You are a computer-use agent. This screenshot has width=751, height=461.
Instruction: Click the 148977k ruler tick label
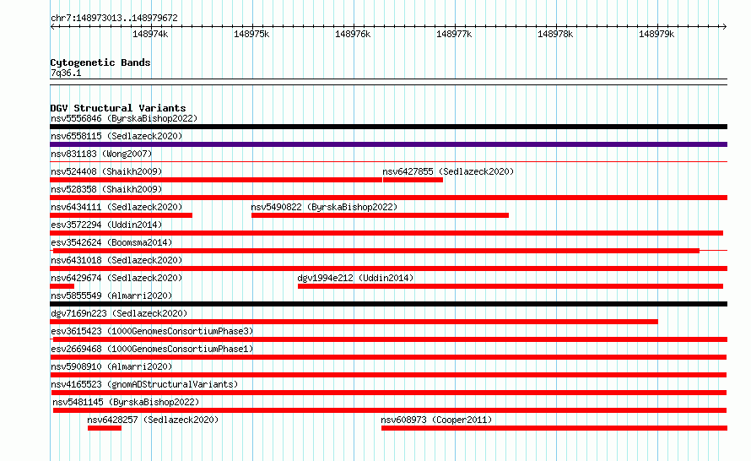tap(454, 34)
